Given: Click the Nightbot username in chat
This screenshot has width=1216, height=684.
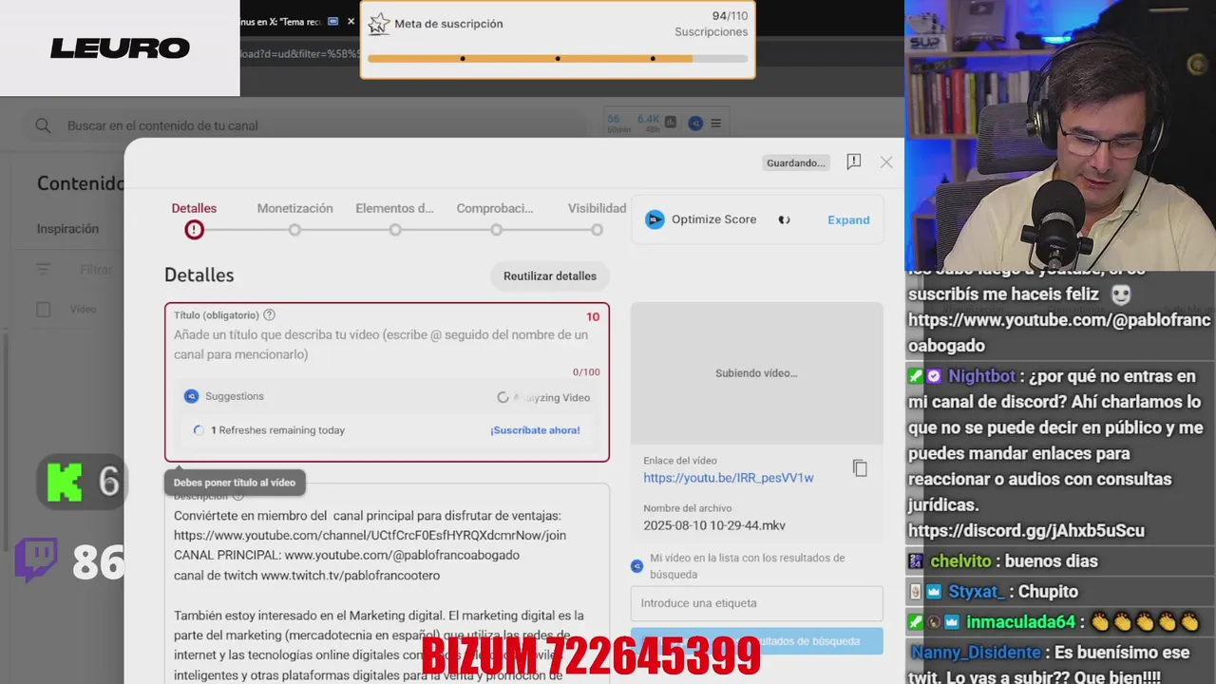Looking at the screenshot, I should coord(981,376).
